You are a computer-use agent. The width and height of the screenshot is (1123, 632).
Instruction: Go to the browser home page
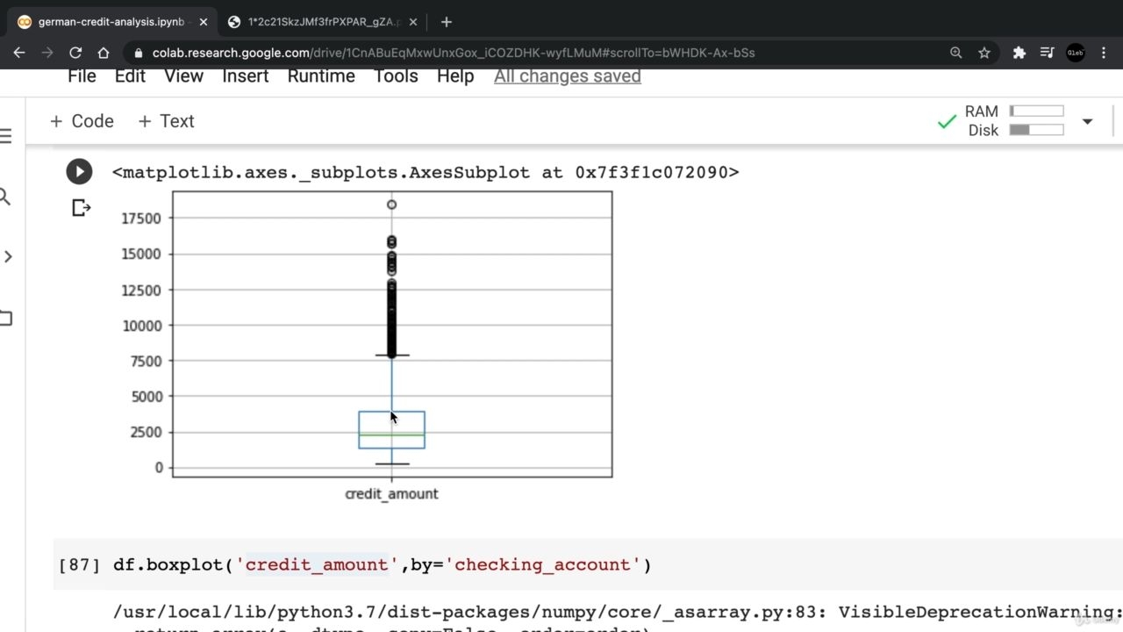(x=104, y=53)
